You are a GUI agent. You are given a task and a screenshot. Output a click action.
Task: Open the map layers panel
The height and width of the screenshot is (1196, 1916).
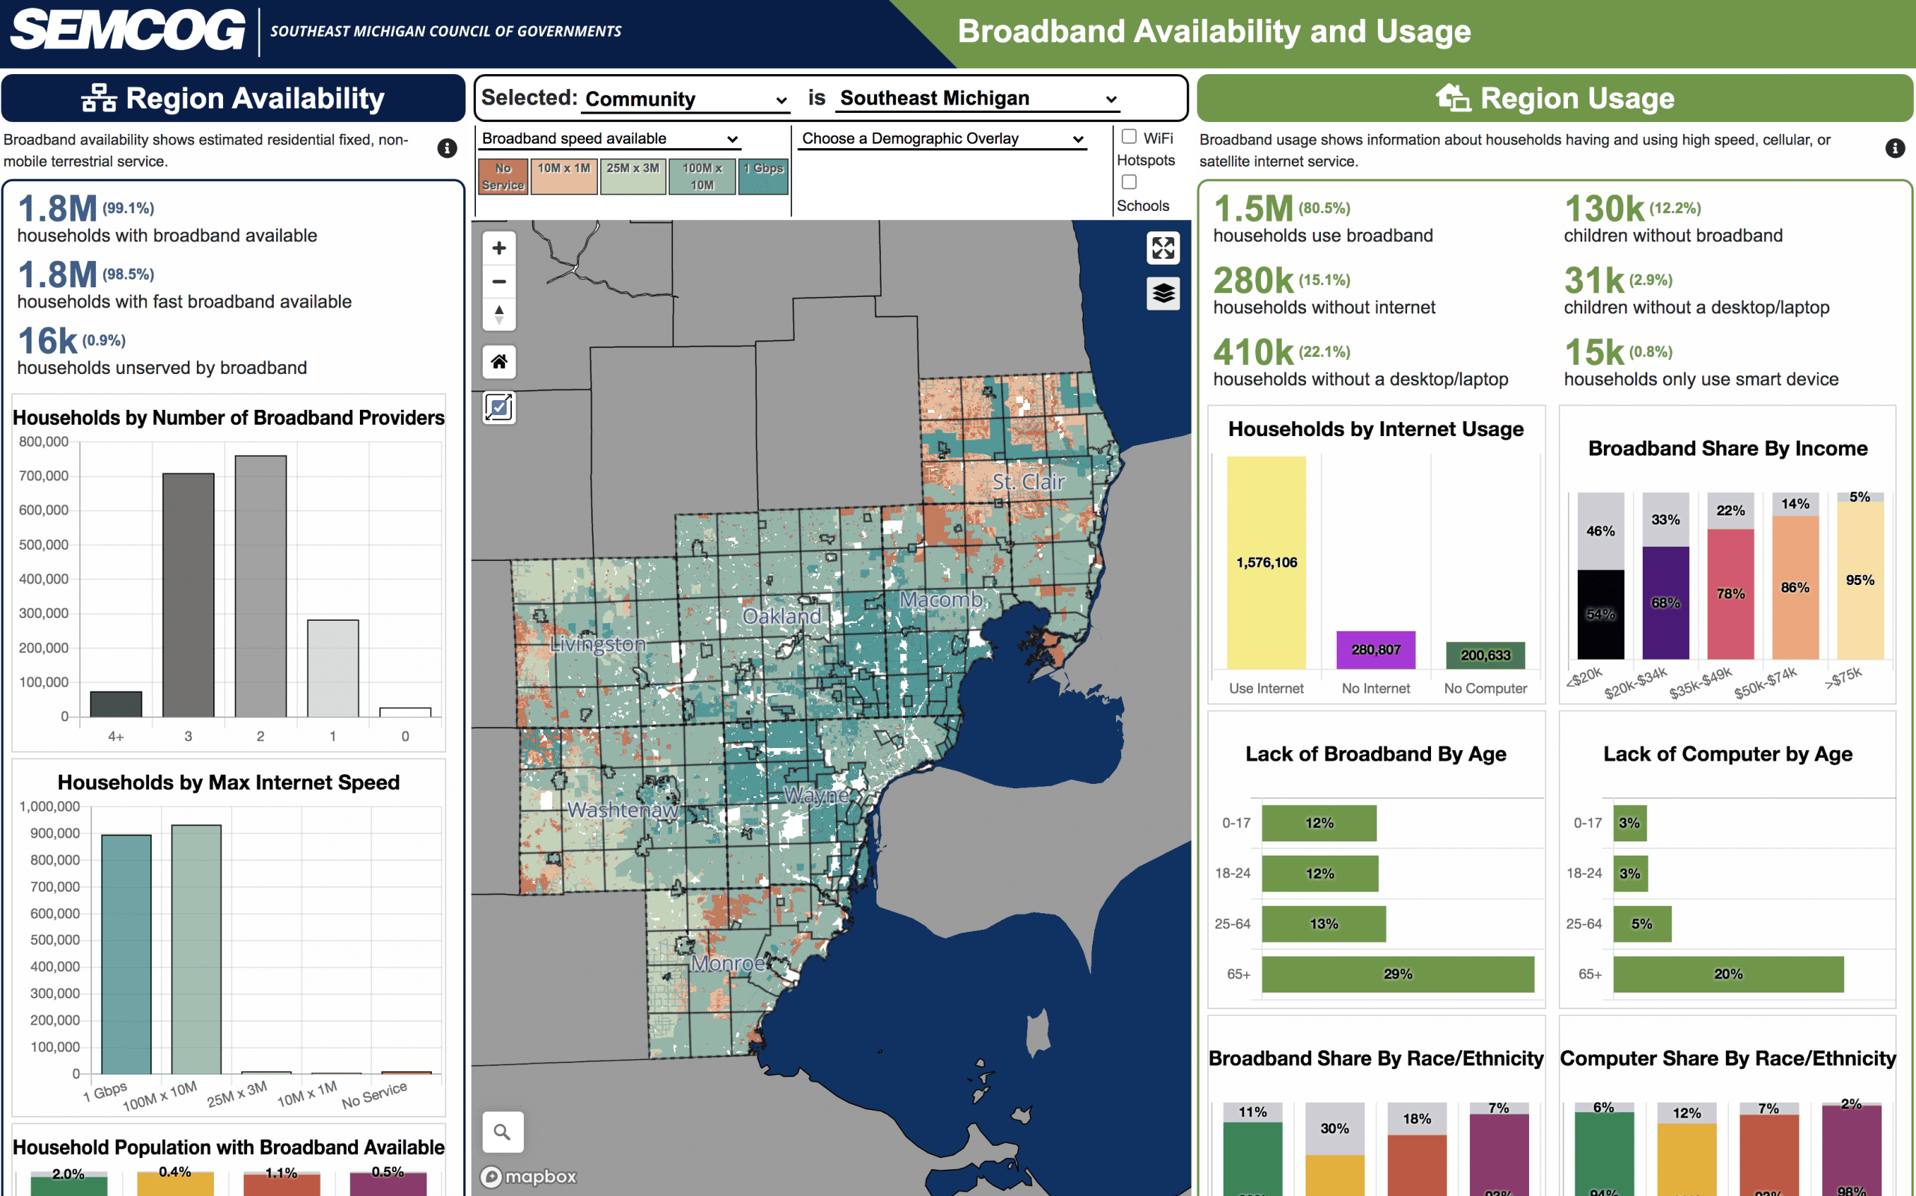[x=1163, y=293]
